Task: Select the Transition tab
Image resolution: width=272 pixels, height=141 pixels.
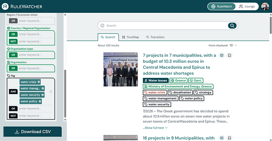Action: coord(155,37)
